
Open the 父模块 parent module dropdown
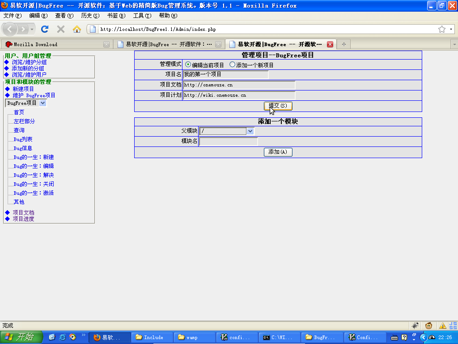click(227, 131)
